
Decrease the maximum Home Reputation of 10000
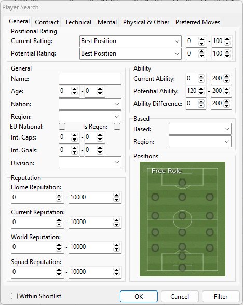[116, 199]
